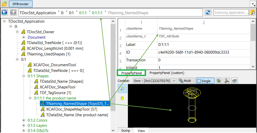
Task: Click the search application input field
Action: pyautogui.click(x=231, y=13)
